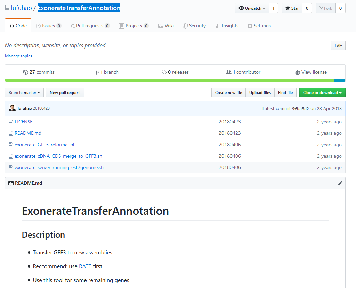Image resolution: width=356 pixels, height=288 pixels.
Task: Open the View license link
Action: click(311, 72)
